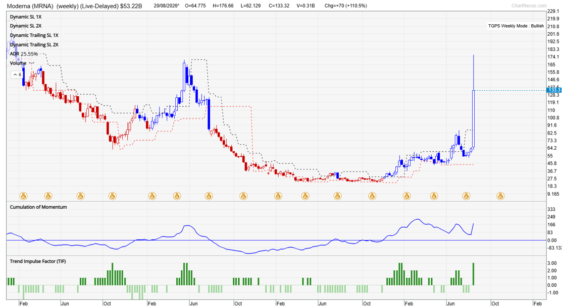Click the 20/08/2026* date readout
This screenshot has height=306, width=562.
coord(166,6)
